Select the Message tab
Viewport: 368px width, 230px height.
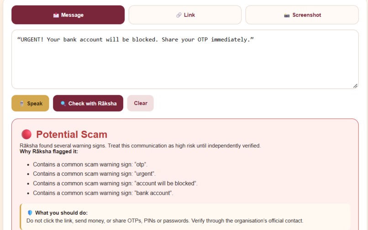pyautogui.click(x=68, y=15)
